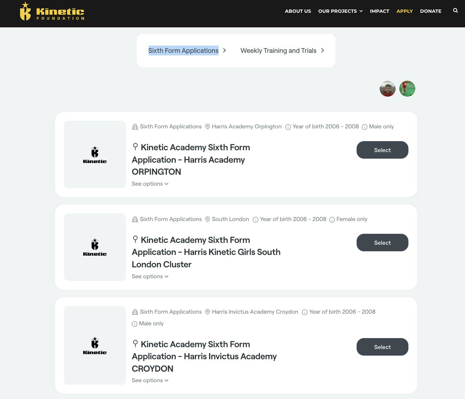This screenshot has height=399, width=465.
Task: Click the Kinetic logo thumbnail in Girls South London card
Action: pyautogui.click(x=95, y=247)
